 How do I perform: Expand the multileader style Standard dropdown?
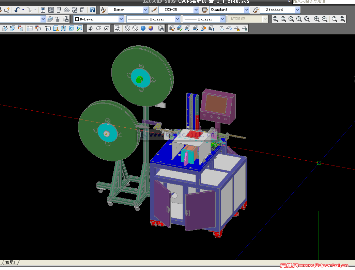pyautogui.click(x=297, y=10)
